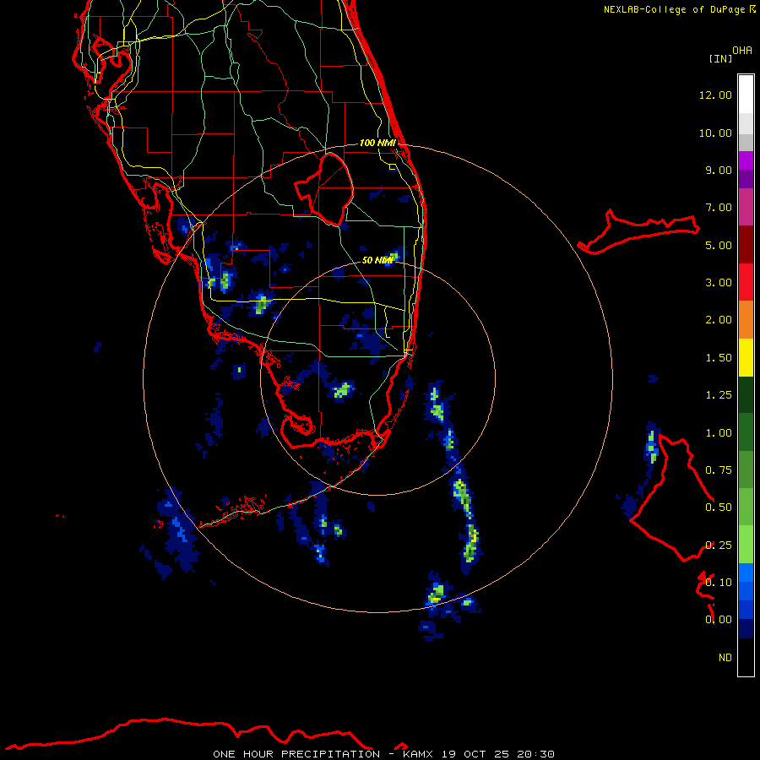
Task: Click the bright magenta swatch near 9.00
Action: point(746,160)
